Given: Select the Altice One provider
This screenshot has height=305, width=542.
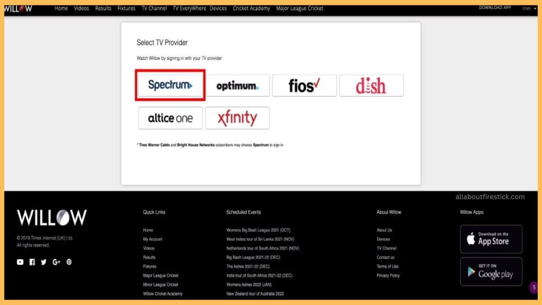Looking at the screenshot, I should pyautogui.click(x=170, y=118).
